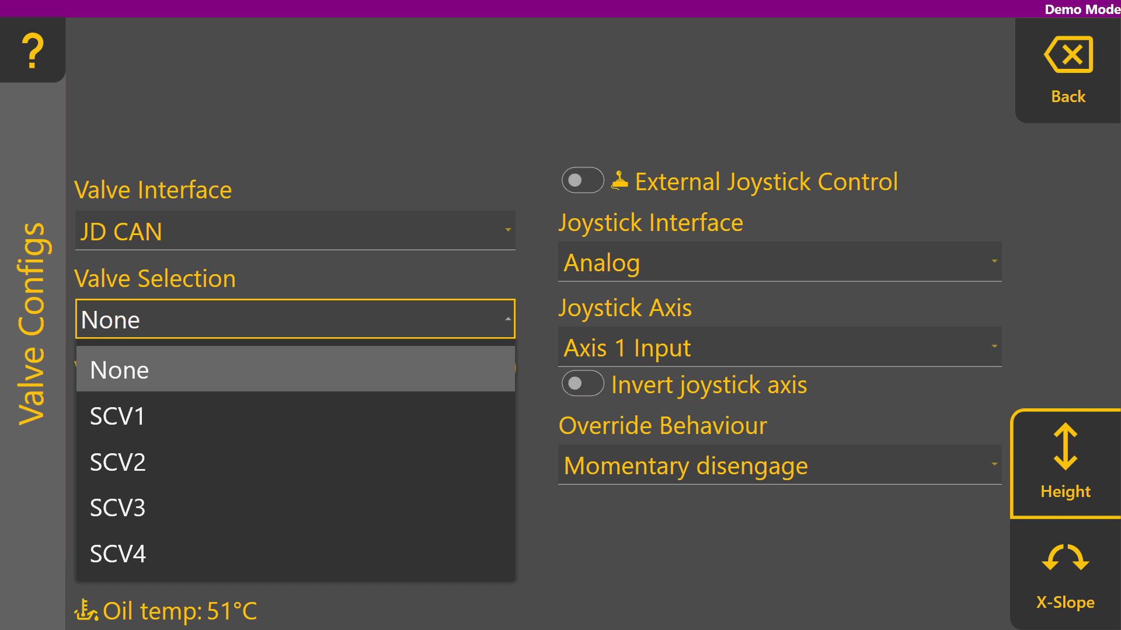The image size is (1121, 630).
Task: Open Override Behaviour Momentary disengage dropdown
Action: 779,465
